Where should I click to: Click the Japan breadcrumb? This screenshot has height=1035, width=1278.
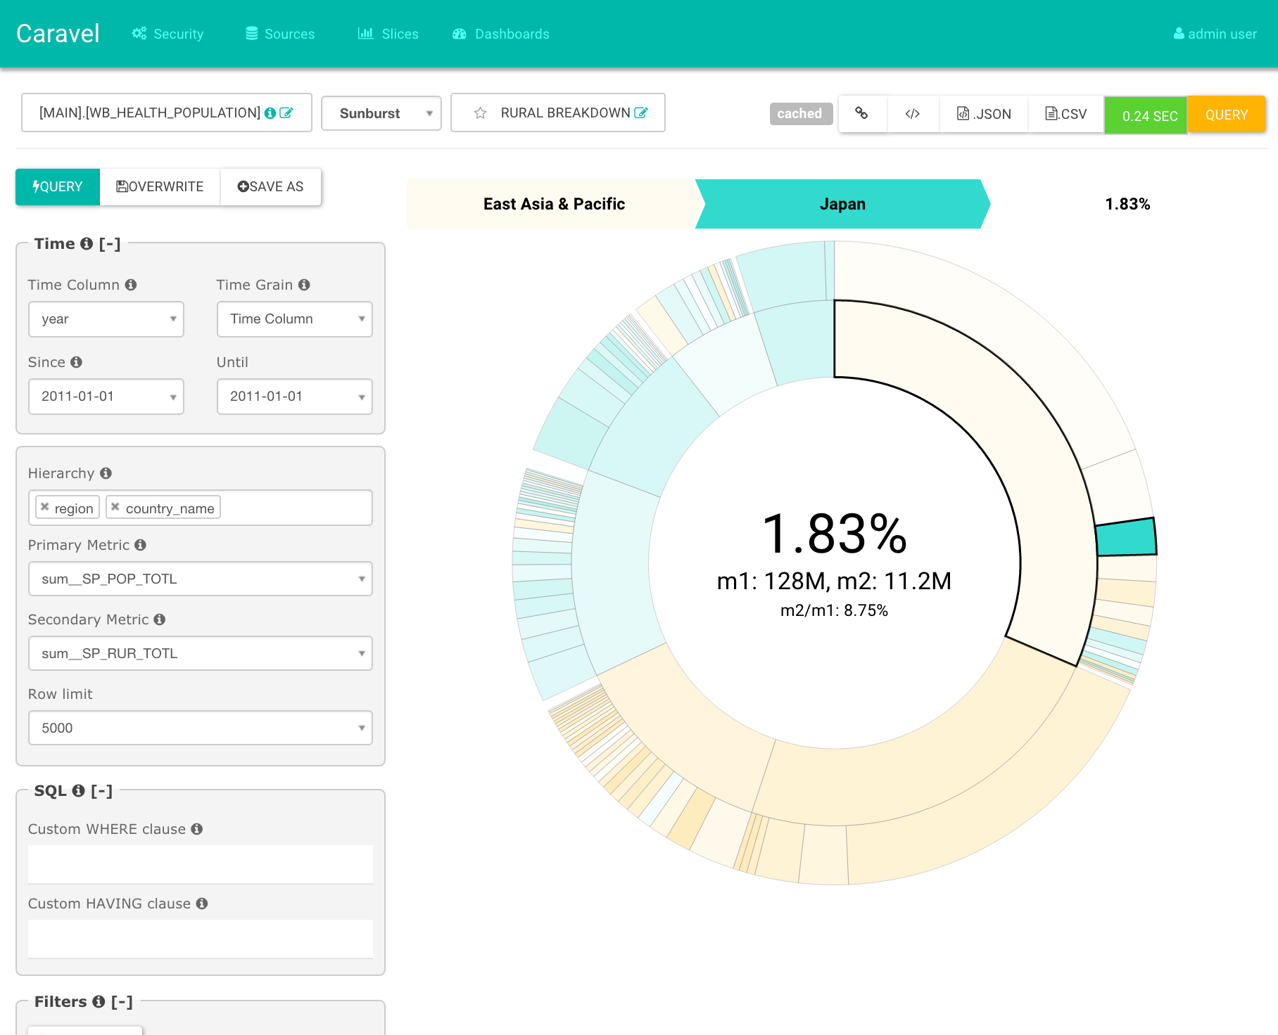coord(842,204)
